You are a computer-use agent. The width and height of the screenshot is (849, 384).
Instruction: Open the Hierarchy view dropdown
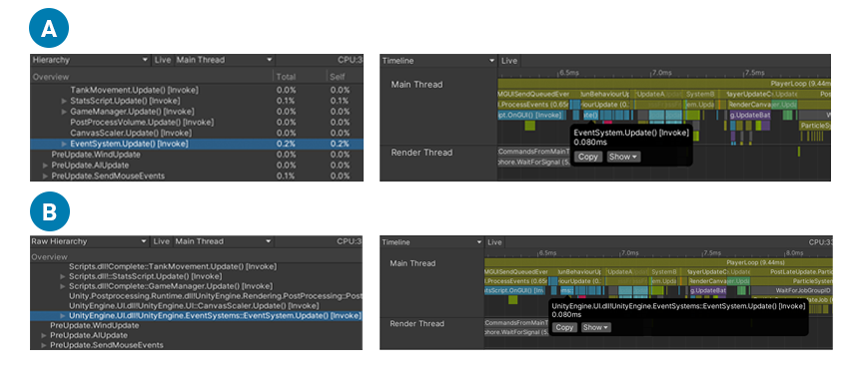(x=91, y=60)
